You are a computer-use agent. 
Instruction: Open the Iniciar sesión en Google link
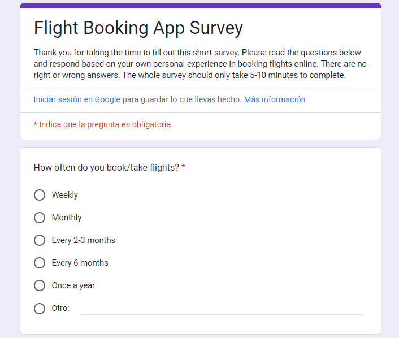tap(77, 99)
